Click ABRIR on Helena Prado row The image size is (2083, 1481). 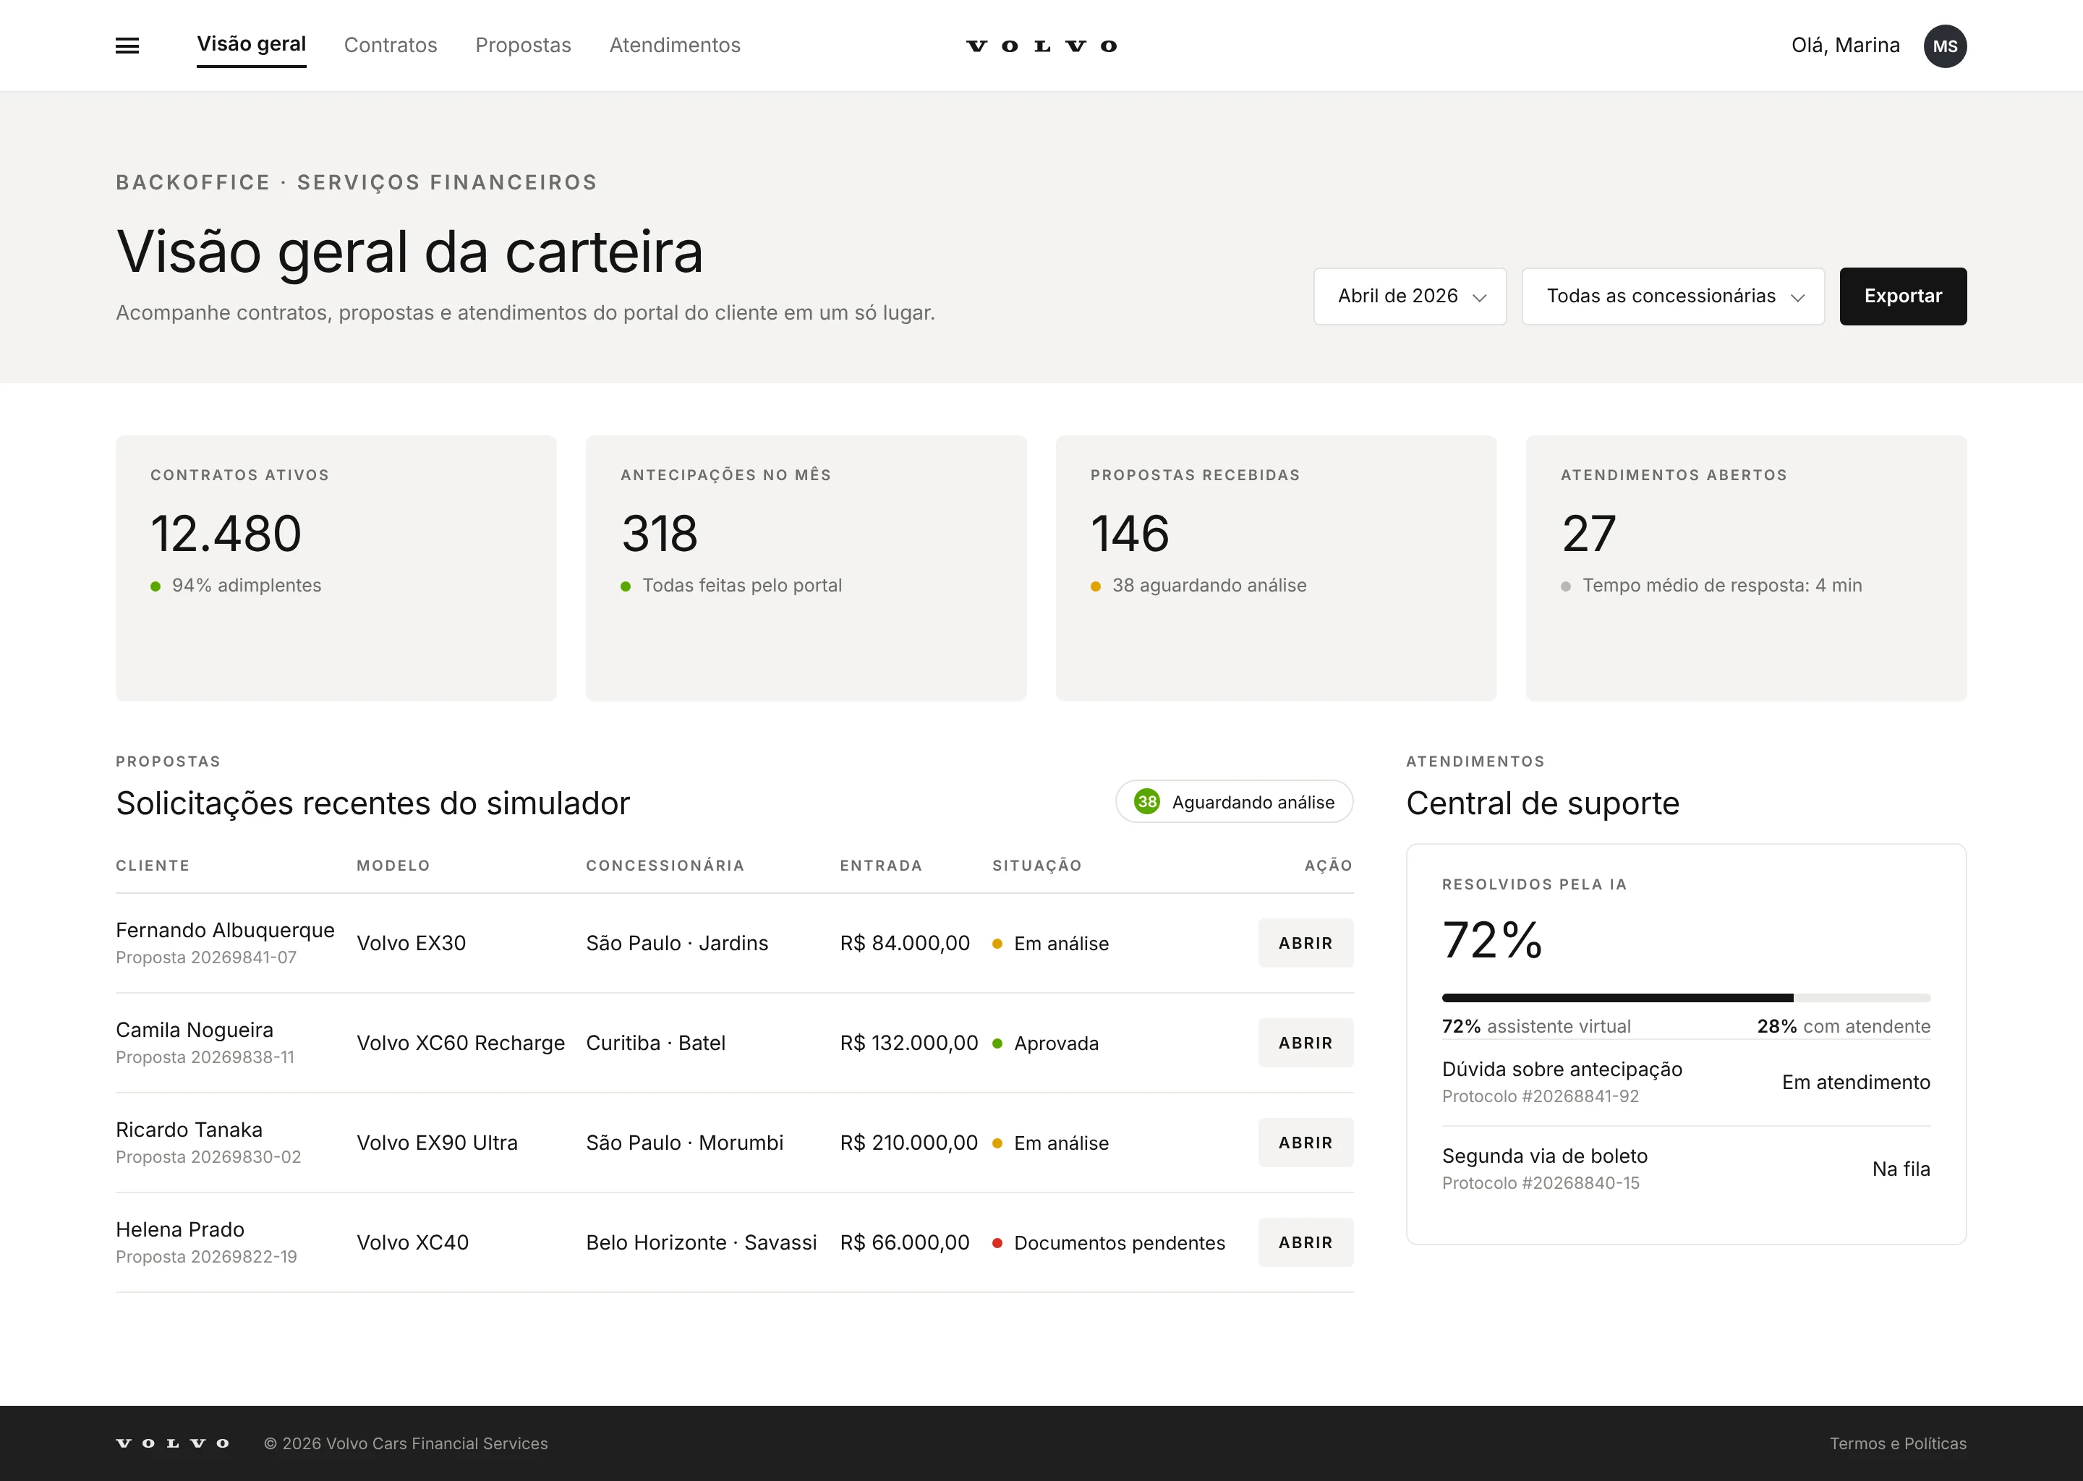pos(1306,1242)
